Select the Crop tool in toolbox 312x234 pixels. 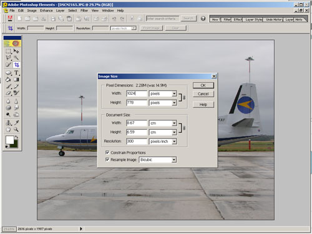pyautogui.click(x=17, y=65)
